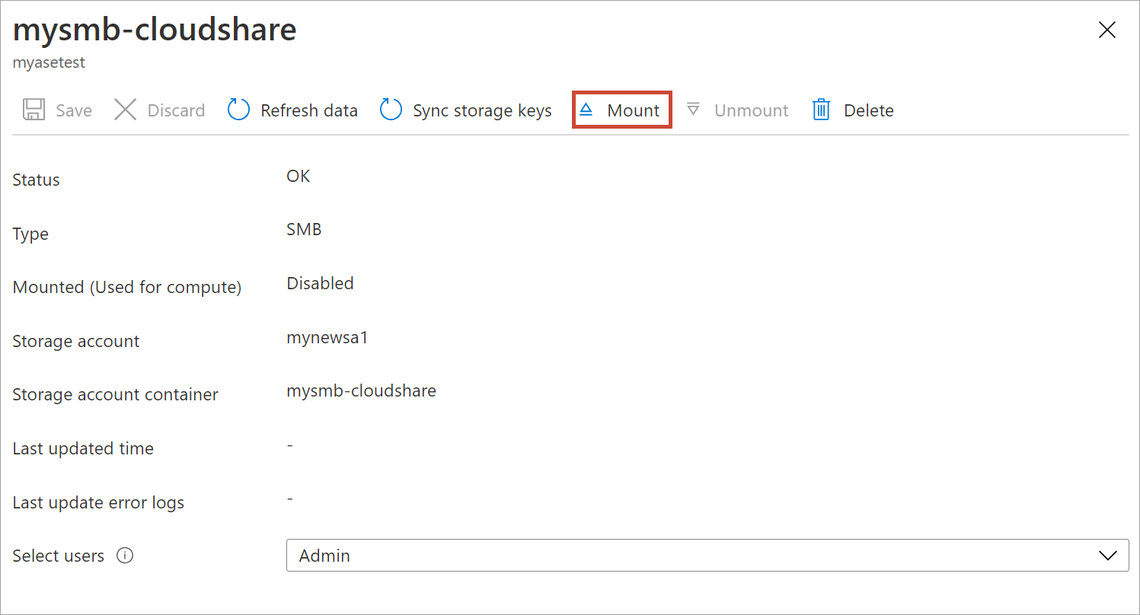This screenshot has height=615, width=1140.
Task: Click the mysmb-cloudshare page title
Action: (154, 30)
